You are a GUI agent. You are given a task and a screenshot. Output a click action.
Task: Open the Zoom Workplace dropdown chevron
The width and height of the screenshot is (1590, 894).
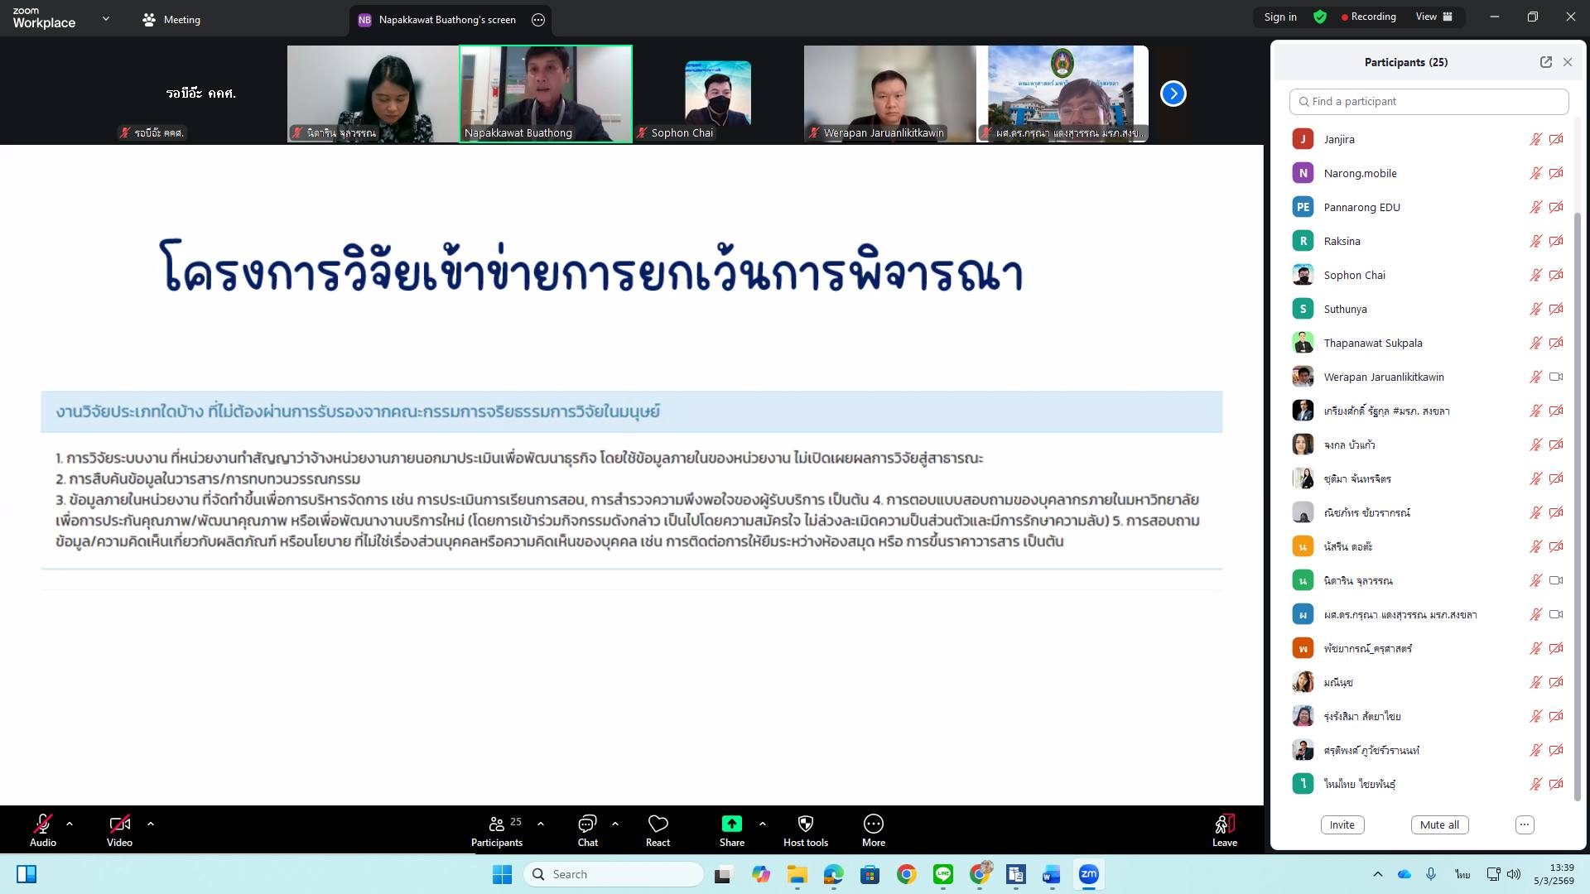[105, 18]
